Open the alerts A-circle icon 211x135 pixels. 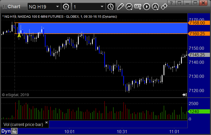point(155,7)
